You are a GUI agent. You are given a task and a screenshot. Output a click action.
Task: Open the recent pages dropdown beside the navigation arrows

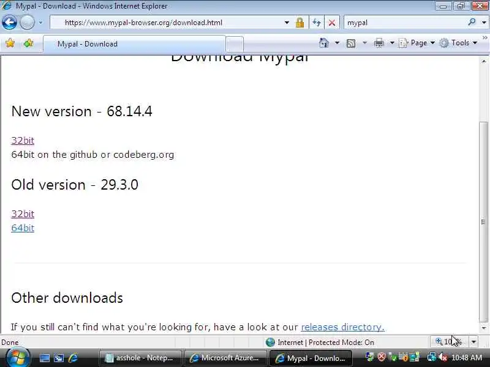click(40, 23)
